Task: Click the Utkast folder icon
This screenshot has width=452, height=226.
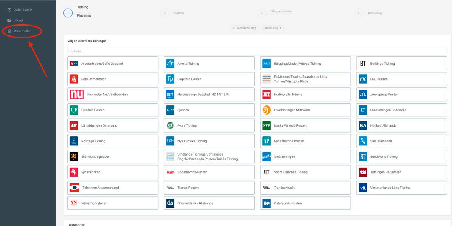Action: pos(9,20)
